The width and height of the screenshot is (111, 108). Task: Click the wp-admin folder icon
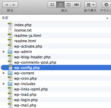pos(10,52)
